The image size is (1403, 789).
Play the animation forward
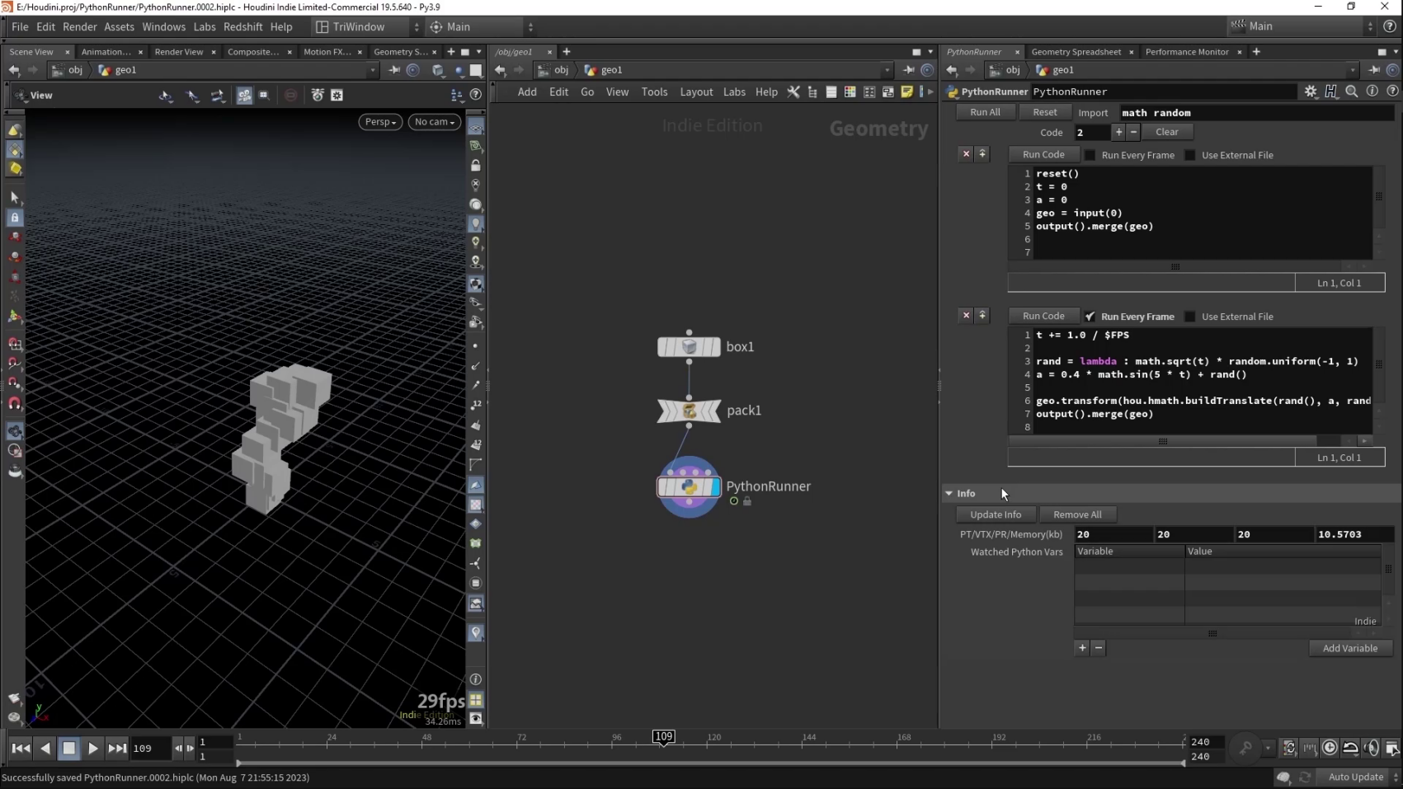click(93, 748)
